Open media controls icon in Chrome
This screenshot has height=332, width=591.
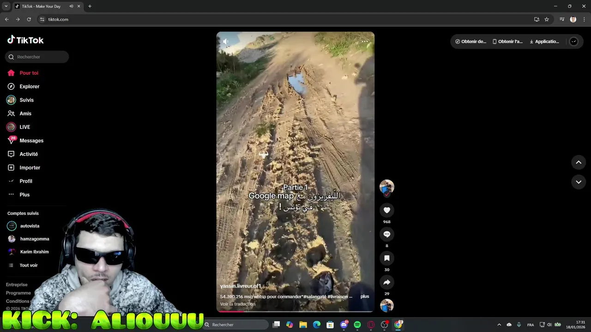(x=562, y=19)
